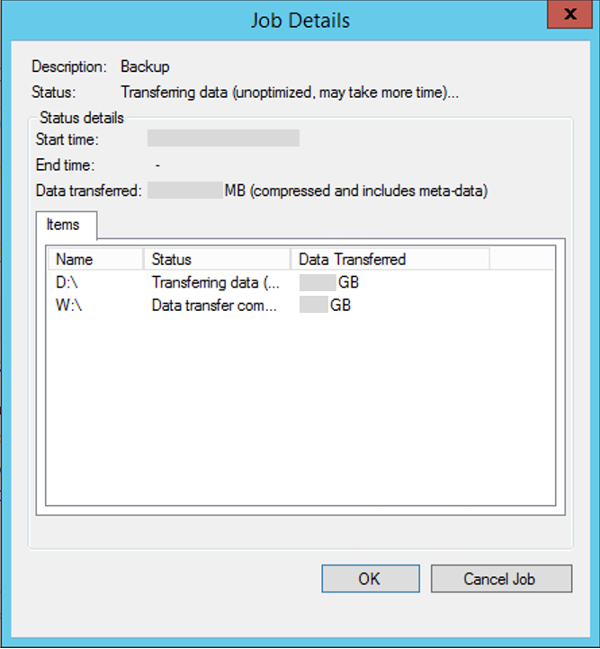Click the End time dash value
Image resolution: width=600 pixels, height=649 pixels.
point(157,165)
